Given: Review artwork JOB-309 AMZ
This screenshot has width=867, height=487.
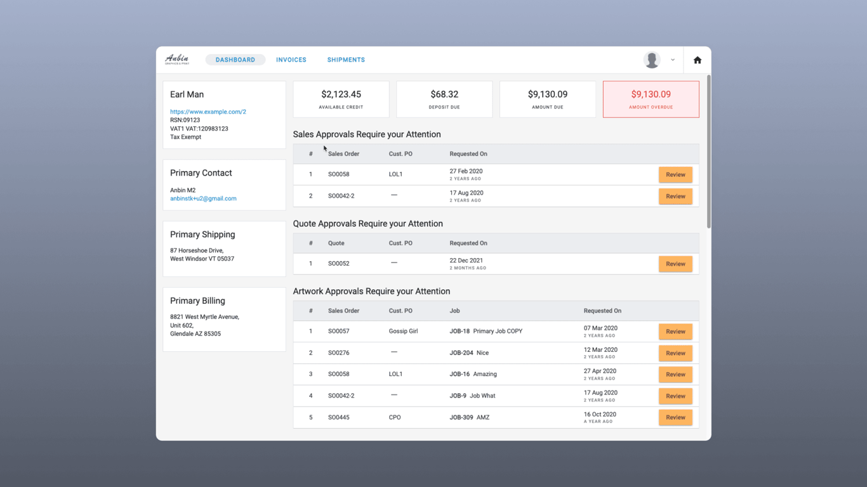Looking at the screenshot, I should pos(675,417).
